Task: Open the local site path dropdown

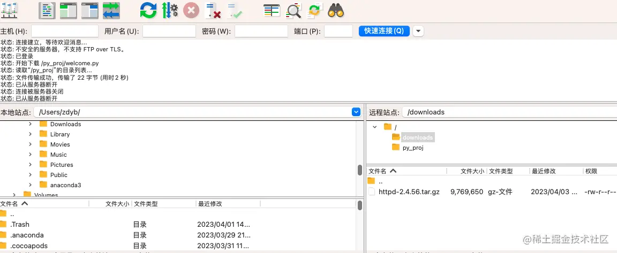Action: click(x=356, y=112)
